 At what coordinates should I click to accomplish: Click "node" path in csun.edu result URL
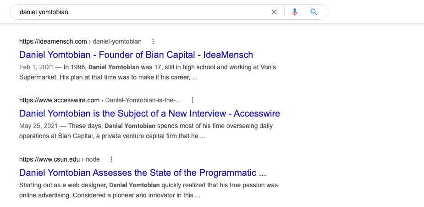pos(93,159)
